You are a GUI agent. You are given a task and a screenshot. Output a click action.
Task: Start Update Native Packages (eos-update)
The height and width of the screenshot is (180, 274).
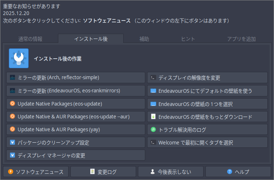click(x=76, y=104)
